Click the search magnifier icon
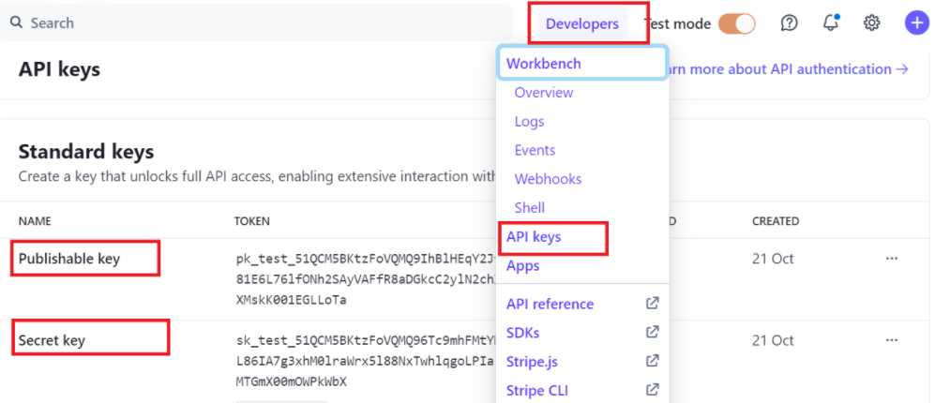Image resolution: width=935 pixels, height=403 pixels. coord(17,22)
